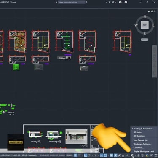
Task: Click the MODEL space button in status bar
Action: [69, 155]
